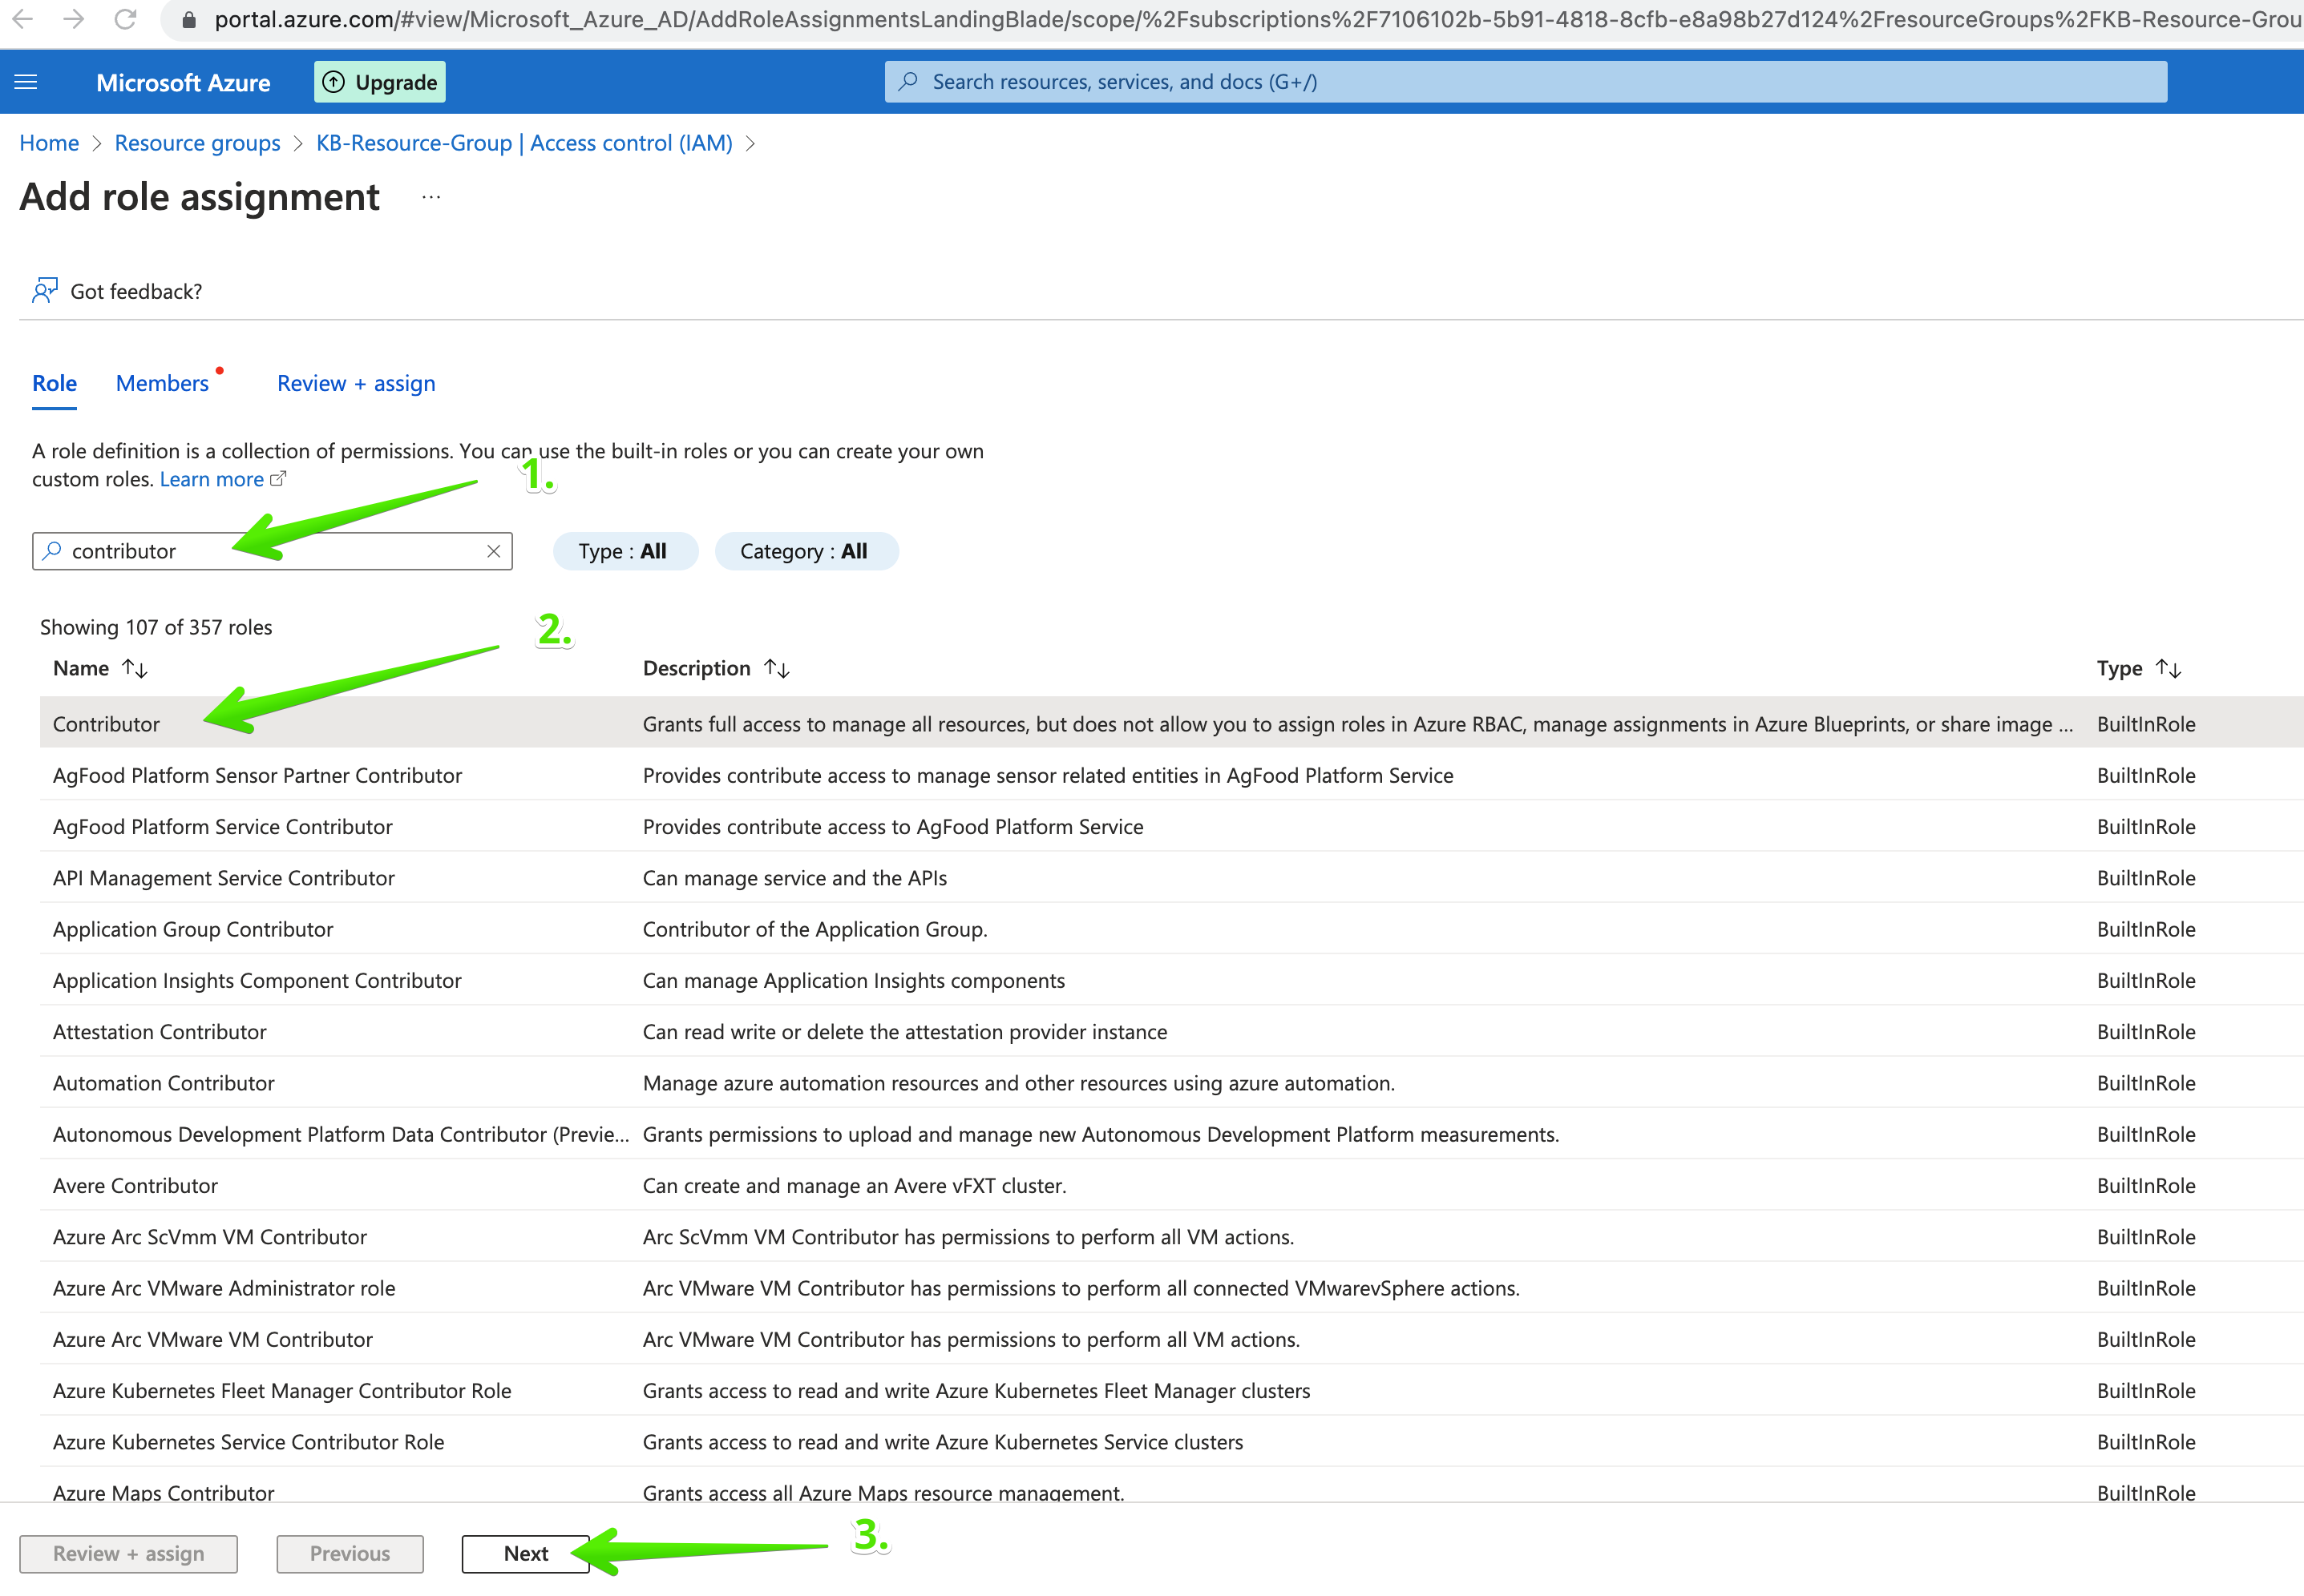Click the magnifier icon in role search
The height and width of the screenshot is (1596, 2304).
click(x=53, y=550)
